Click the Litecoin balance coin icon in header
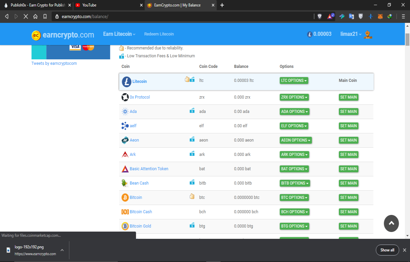Viewport: 410px width, 262px height. [310, 34]
